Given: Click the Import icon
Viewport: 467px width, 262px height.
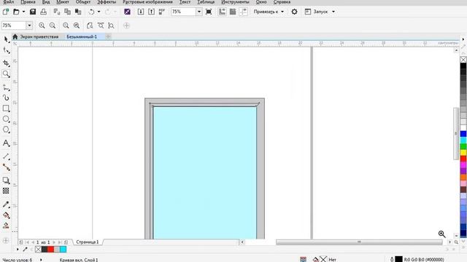Looking at the screenshot, I should coord(141,12).
